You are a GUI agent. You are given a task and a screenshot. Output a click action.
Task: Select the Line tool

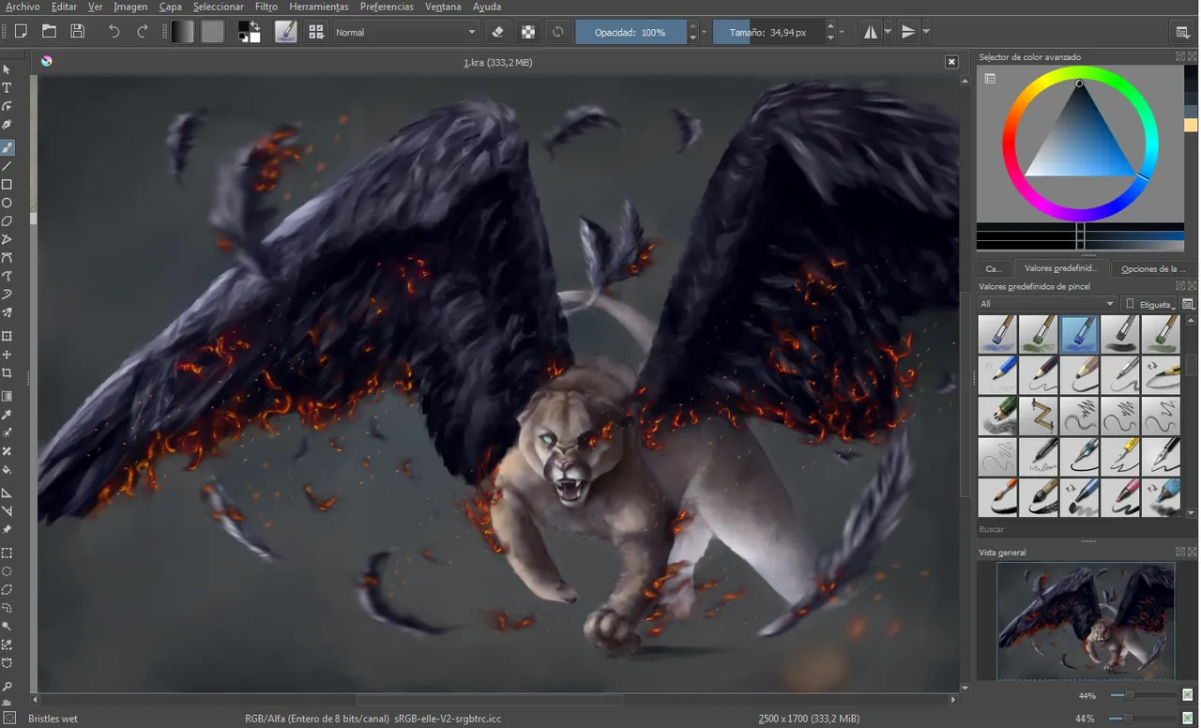(7, 166)
